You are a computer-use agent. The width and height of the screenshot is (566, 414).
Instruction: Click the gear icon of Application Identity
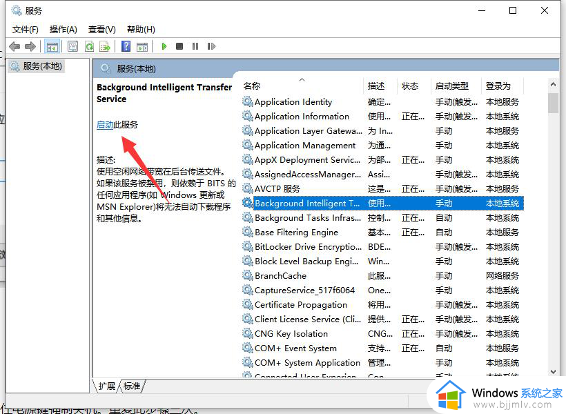[x=247, y=101]
